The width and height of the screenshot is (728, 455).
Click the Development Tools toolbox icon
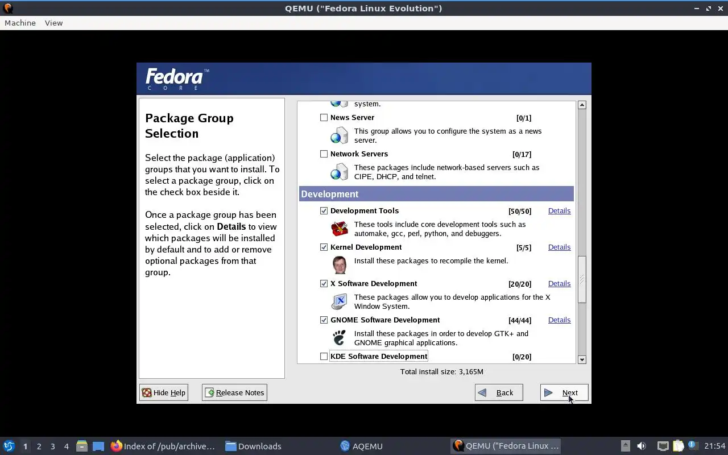[340, 229]
